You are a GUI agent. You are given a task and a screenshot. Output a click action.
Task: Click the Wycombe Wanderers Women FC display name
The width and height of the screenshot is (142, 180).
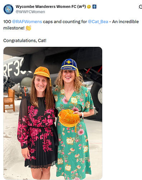[x=51, y=6]
